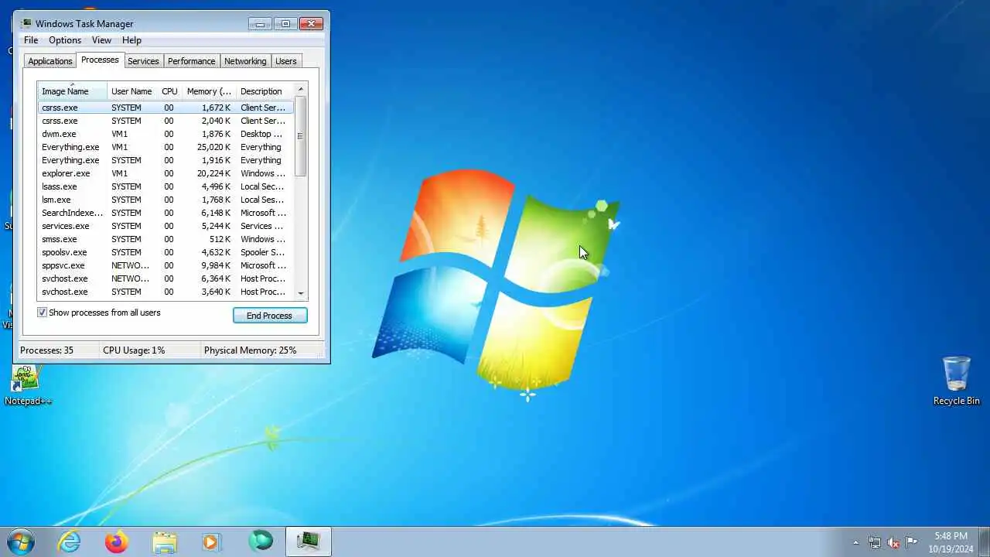
Task: Select svchost.exe row using 6,364 K
Action: coord(166,278)
